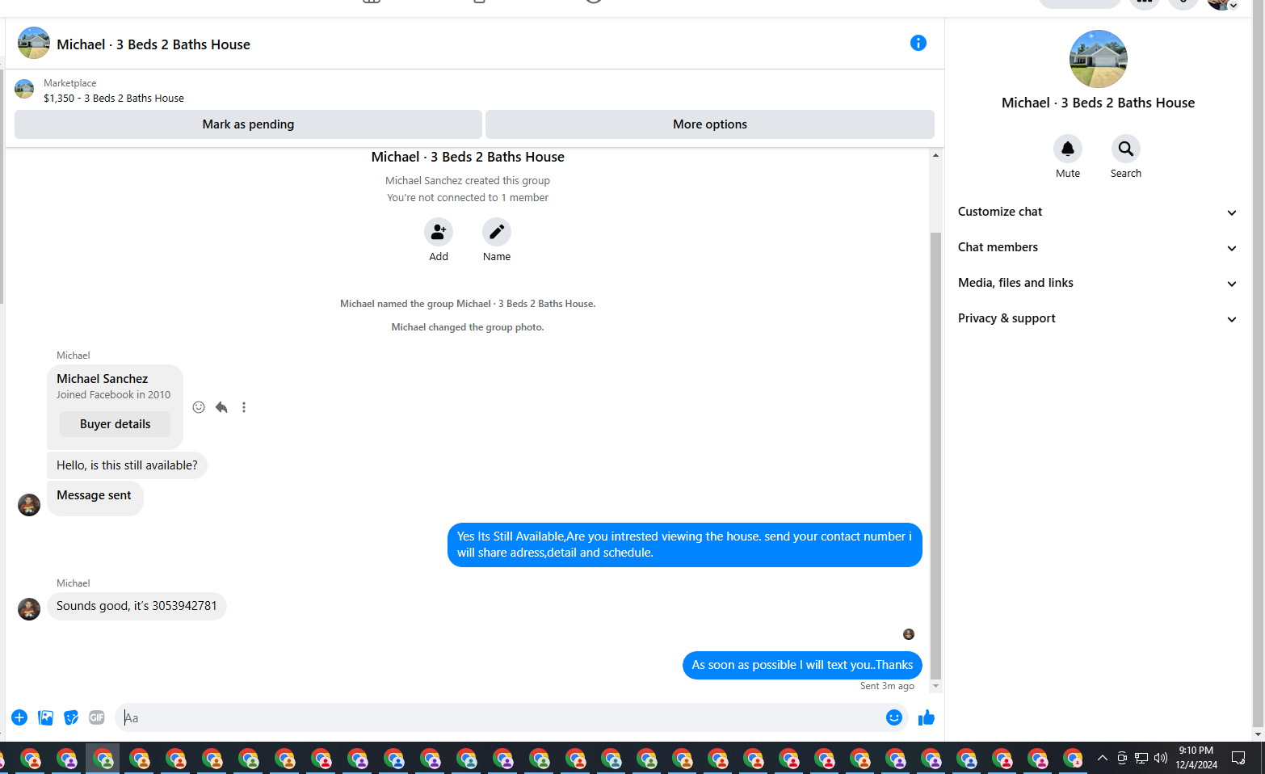Image resolution: width=1265 pixels, height=774 pixels.
Task: Click the taskbar clock showing 9:10 PM
Action: (x=1196, y=758)
